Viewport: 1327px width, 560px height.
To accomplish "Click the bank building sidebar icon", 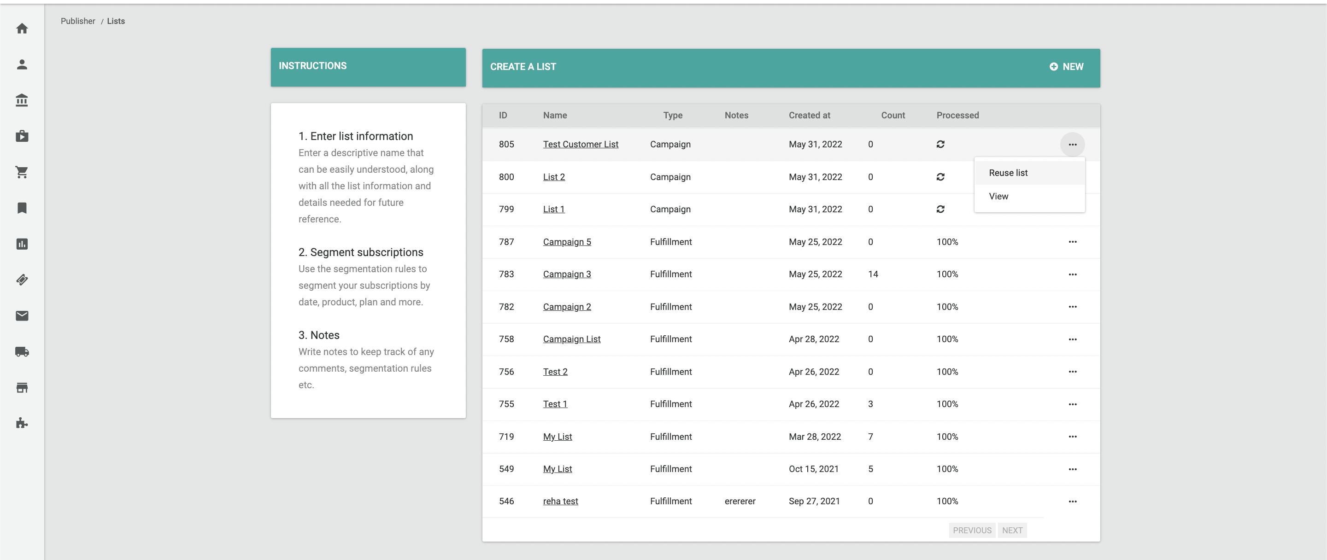I will pyautogui.click(x=22, y=100).
